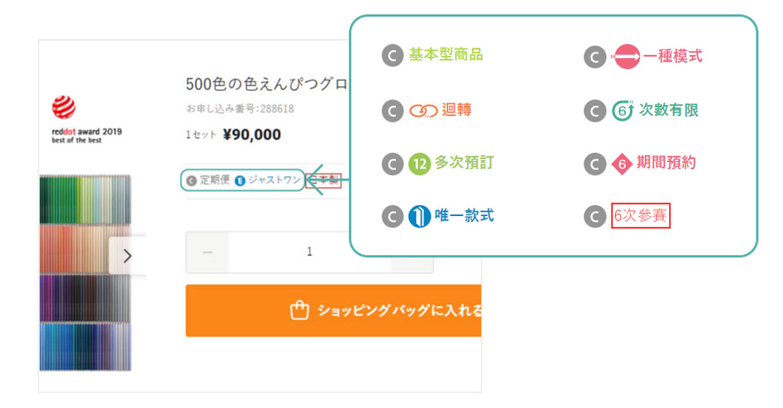Click the gray C icon beside 6次參賽
The image size is (783, 408).
(594, 216)
